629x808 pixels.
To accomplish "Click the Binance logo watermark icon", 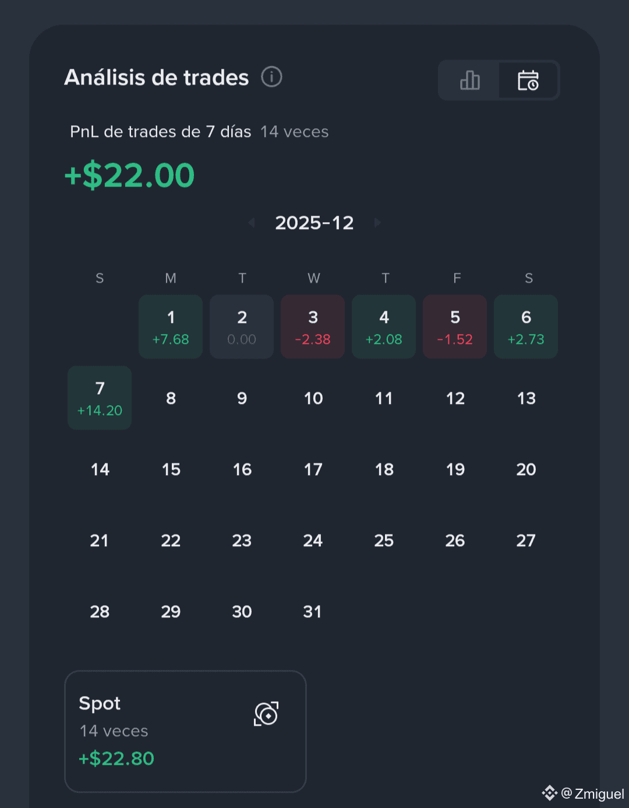I will 549,793.
